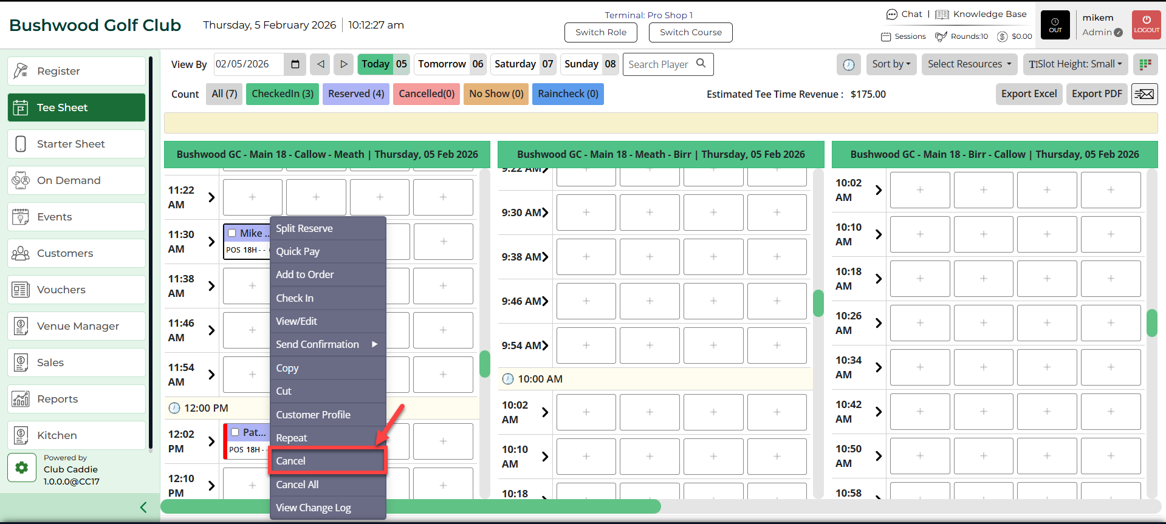Viewport: 1166px width, 524px height.
Task: Click the calendar icon in date field
Action: [x=295, y=64]
